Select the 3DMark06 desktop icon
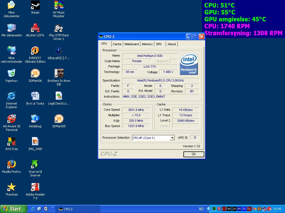 click(x=35, y=73)
